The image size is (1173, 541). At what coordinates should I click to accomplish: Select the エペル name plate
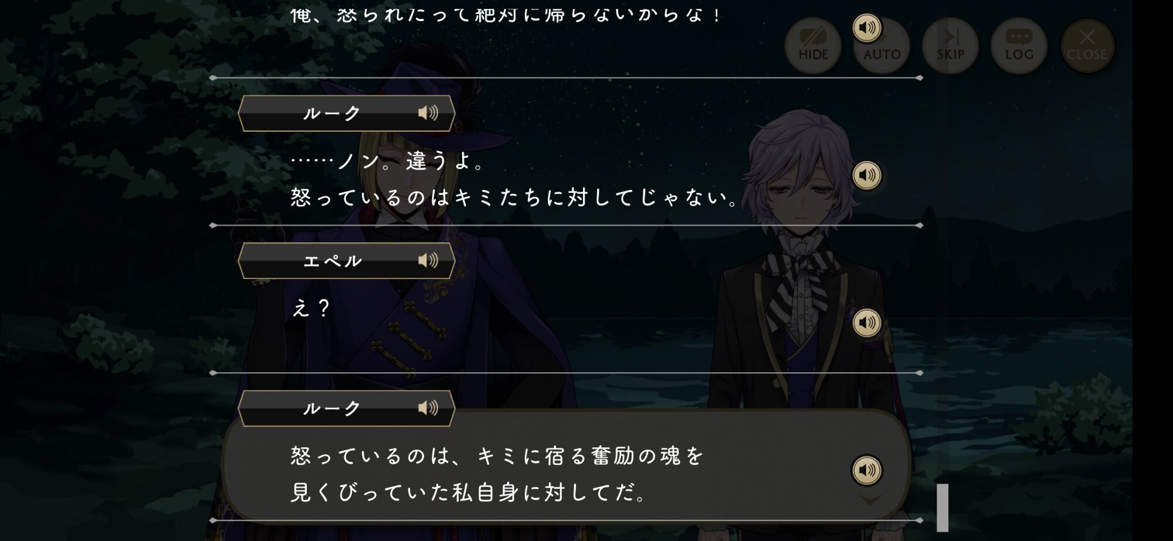tap(347, 261)
